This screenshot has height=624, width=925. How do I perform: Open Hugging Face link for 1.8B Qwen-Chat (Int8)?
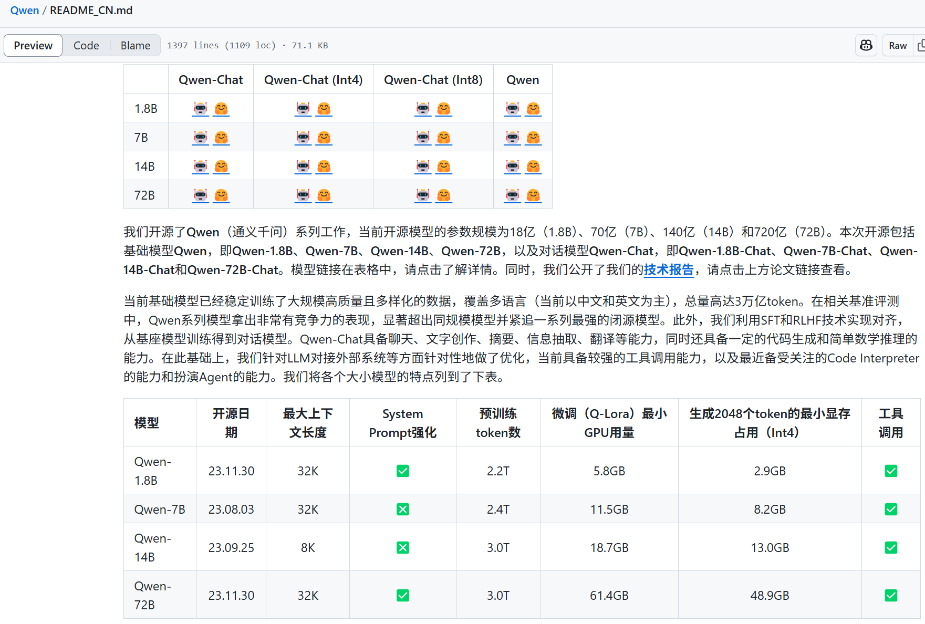coord(444,109)
